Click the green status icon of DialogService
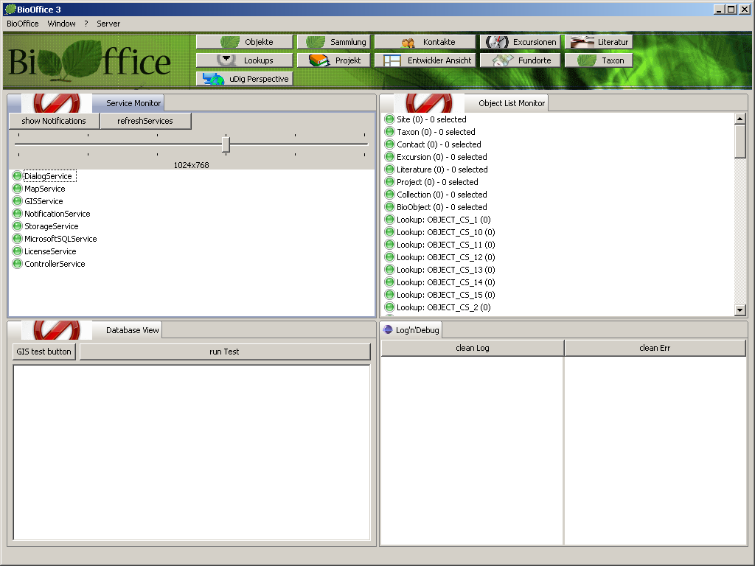 (18, 175)
